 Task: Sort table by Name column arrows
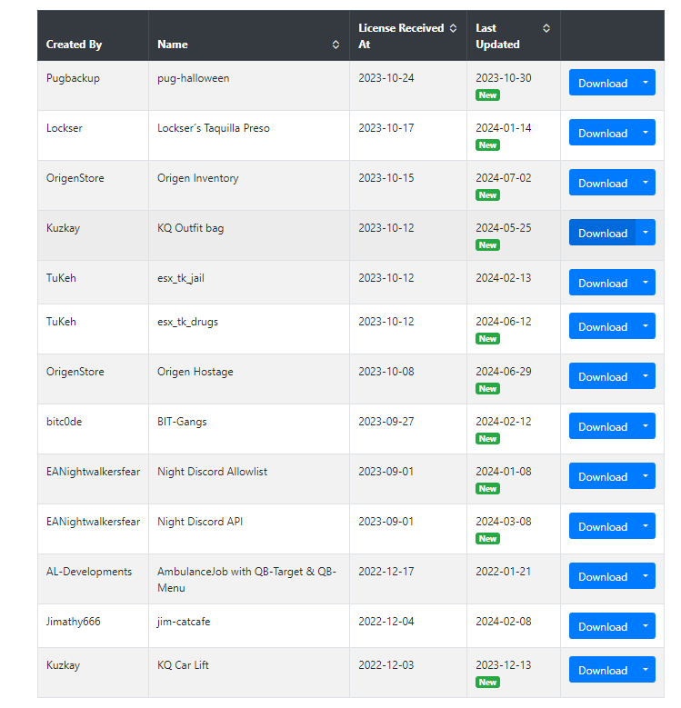tap(335, 45)
